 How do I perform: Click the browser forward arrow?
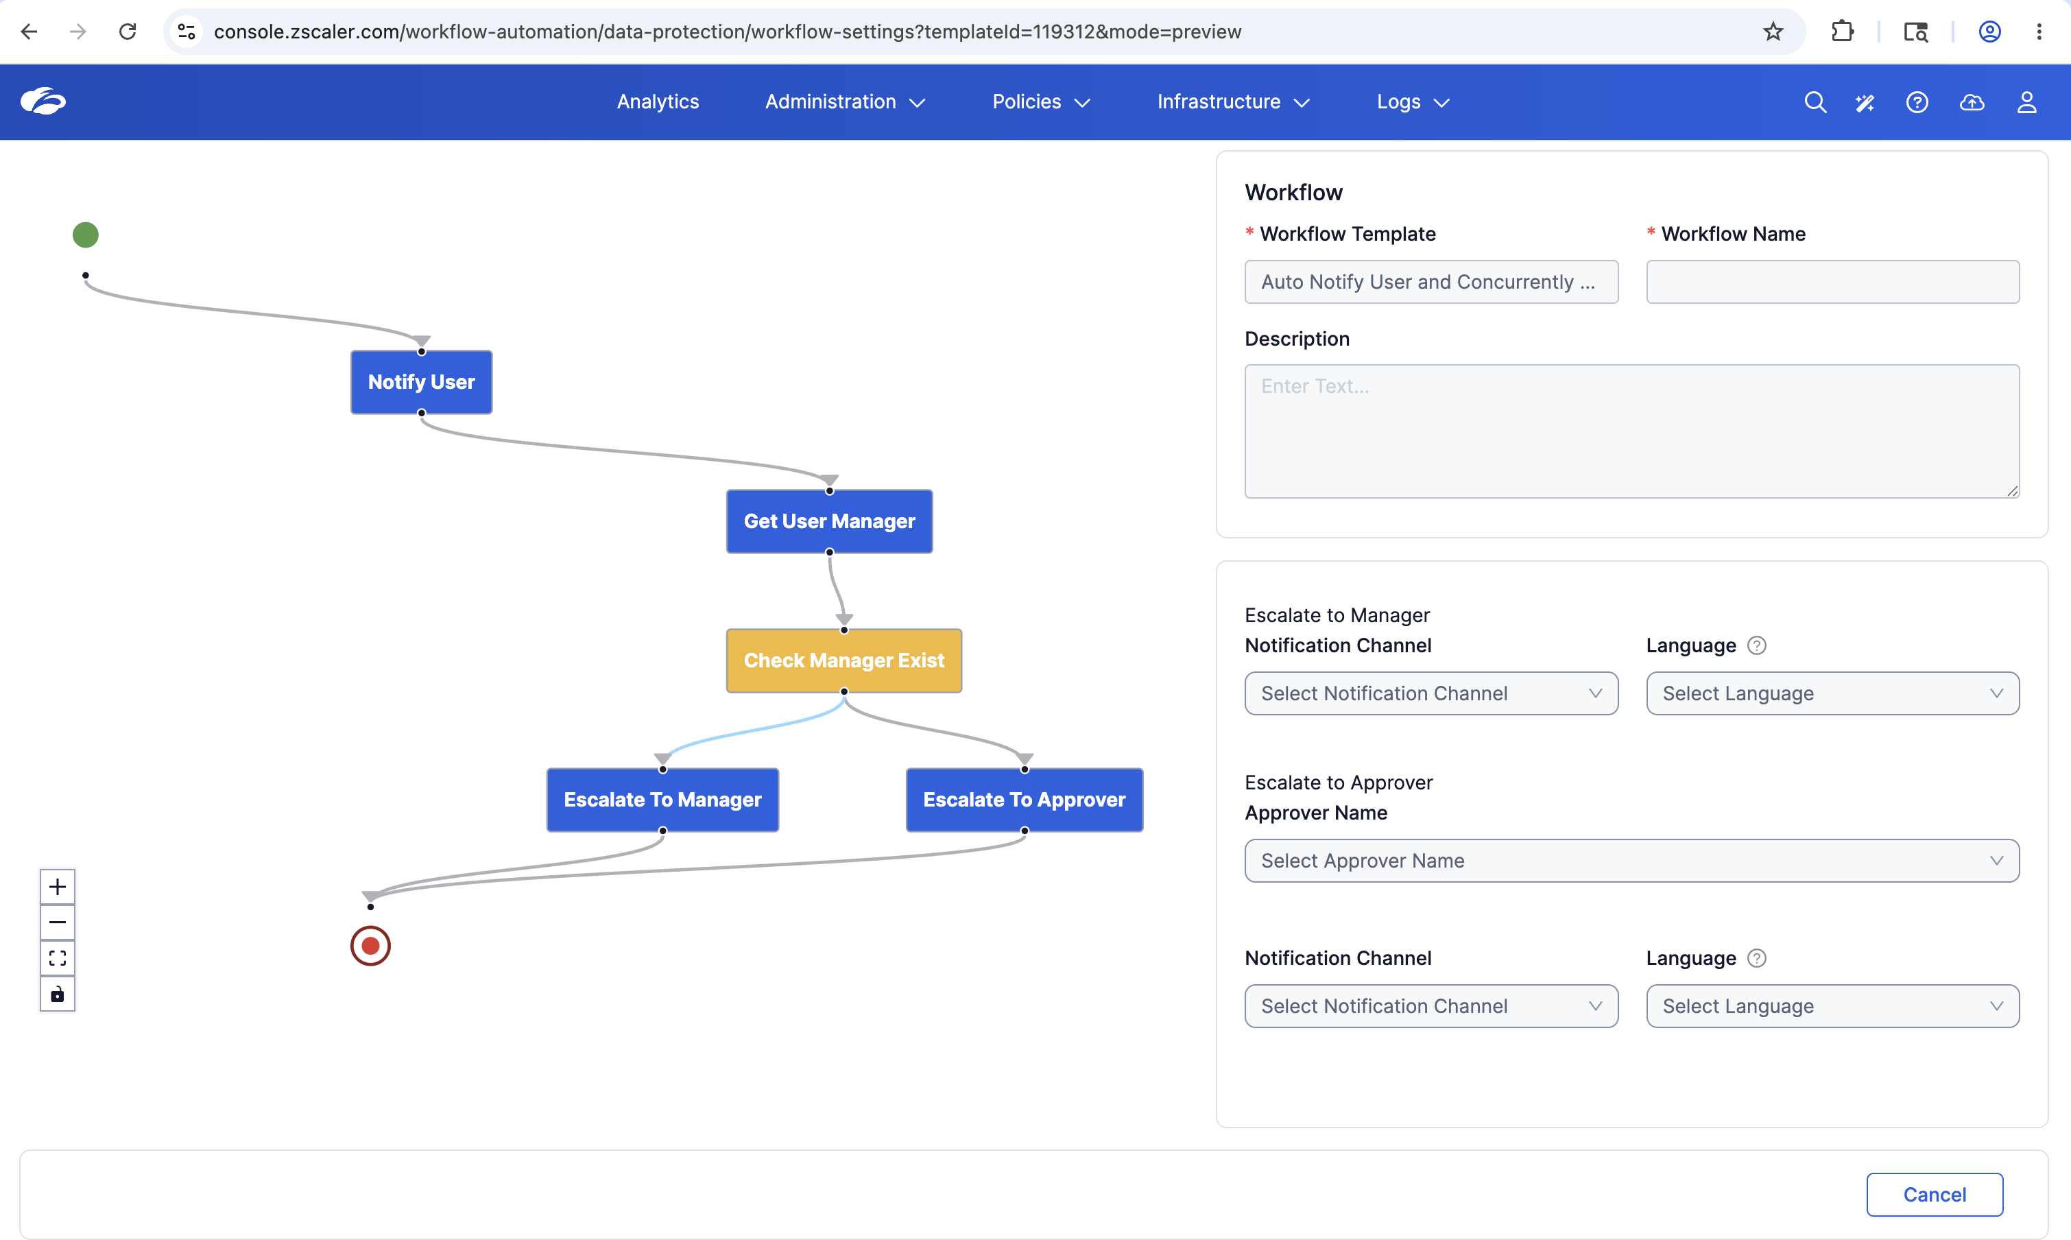pyautogui.click(x=77, y=32)
